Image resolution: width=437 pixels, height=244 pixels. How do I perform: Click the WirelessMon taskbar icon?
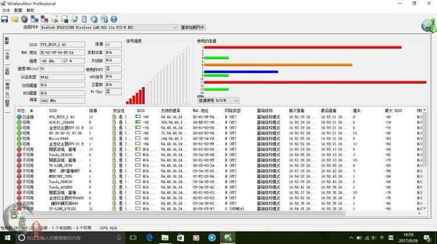coord(228,238)
